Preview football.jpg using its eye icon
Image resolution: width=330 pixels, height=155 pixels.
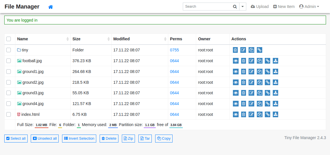pos(235,61)
